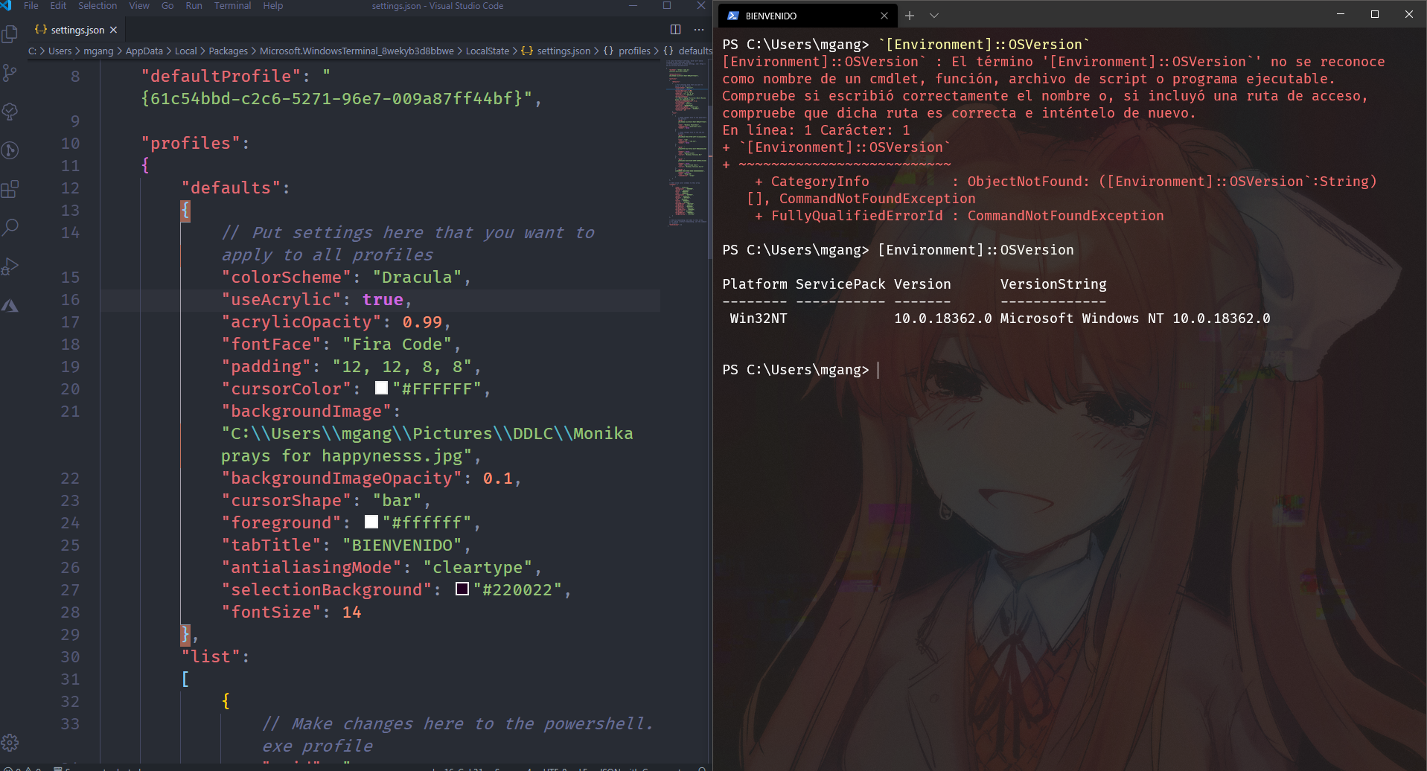
Task: Click the profiles breadcrumb item
Action: [x=633, y=51]
